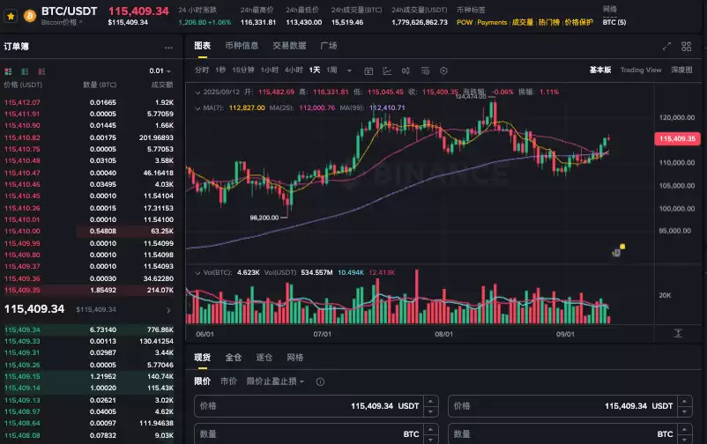Select the 15分钟 chart interval
707x444 pixels.
tap(243, 70)
